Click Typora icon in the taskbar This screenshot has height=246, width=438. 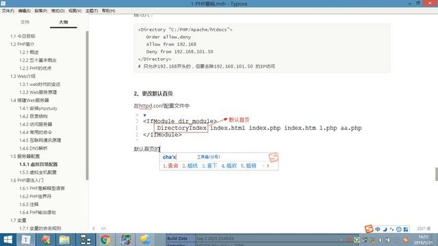click(26, 240)
